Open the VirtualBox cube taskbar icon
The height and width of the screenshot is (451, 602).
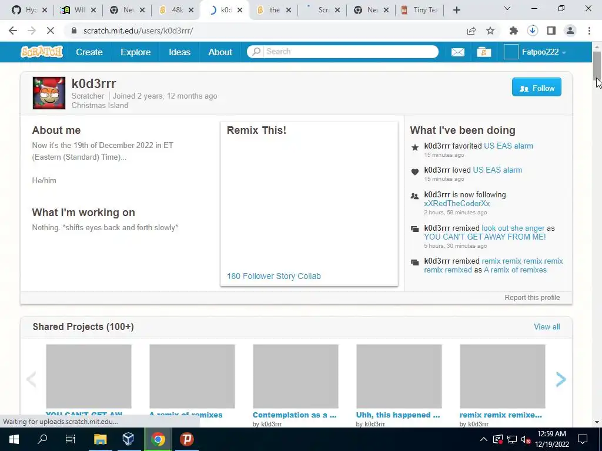point(129,439)
